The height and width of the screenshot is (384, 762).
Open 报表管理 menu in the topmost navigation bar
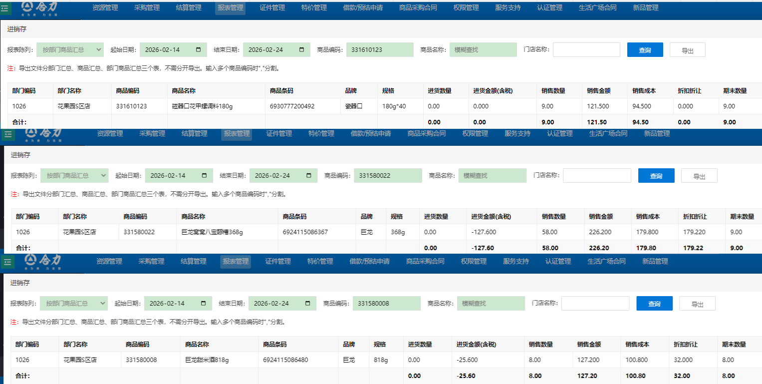point(230,8)
